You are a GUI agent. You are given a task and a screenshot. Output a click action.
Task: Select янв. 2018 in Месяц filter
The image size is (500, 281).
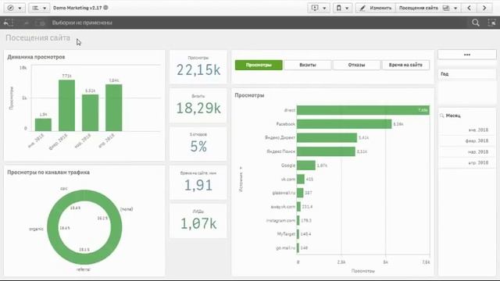tap(467, 130)
